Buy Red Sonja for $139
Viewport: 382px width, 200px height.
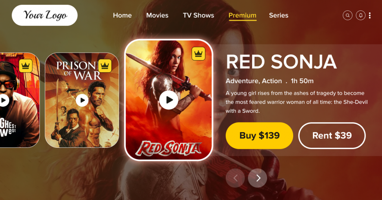[259, 136]
